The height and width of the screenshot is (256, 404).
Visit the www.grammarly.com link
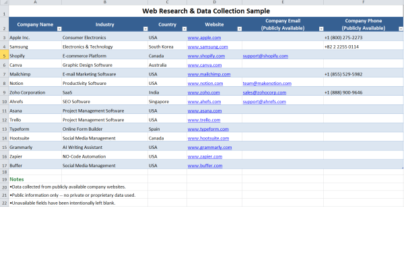click(209, 148)
